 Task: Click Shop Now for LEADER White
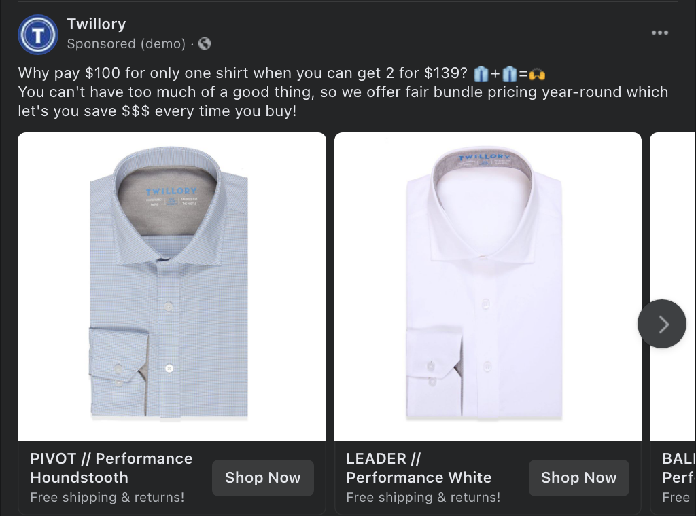coord(578,477)
